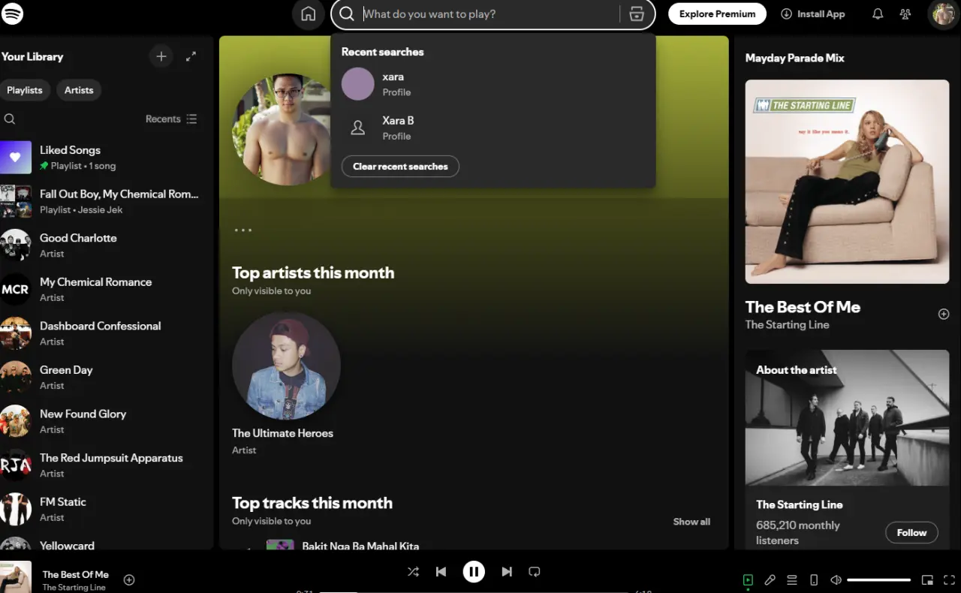Open The Ultimate Heroes artist image
The height and width of the screenshot is (593, 961).
pos(286,366)
